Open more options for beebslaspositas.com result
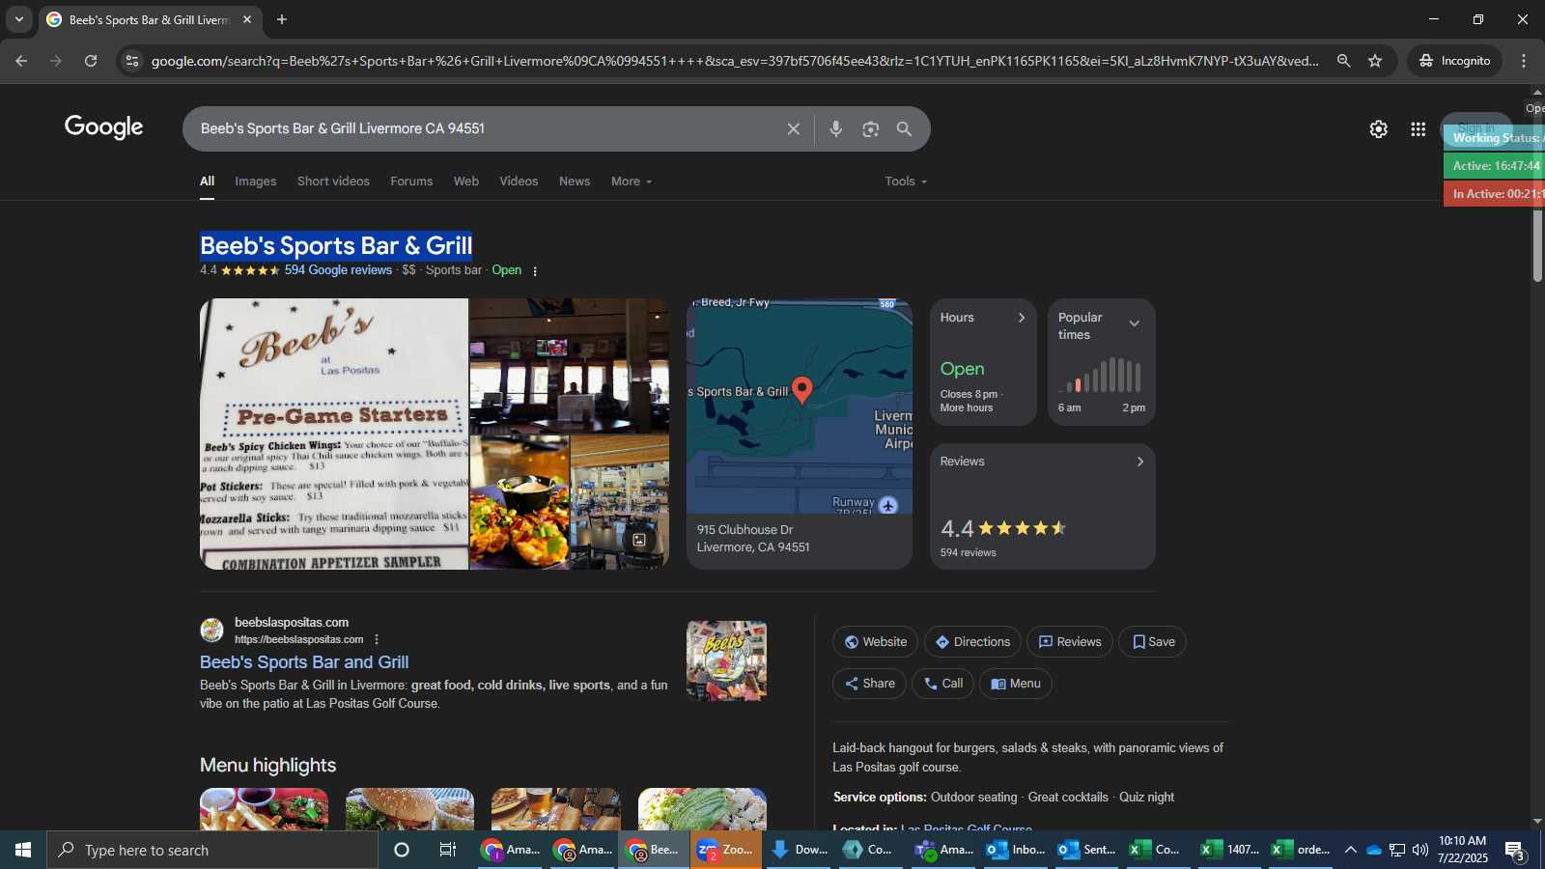 [x=377, y=639]
